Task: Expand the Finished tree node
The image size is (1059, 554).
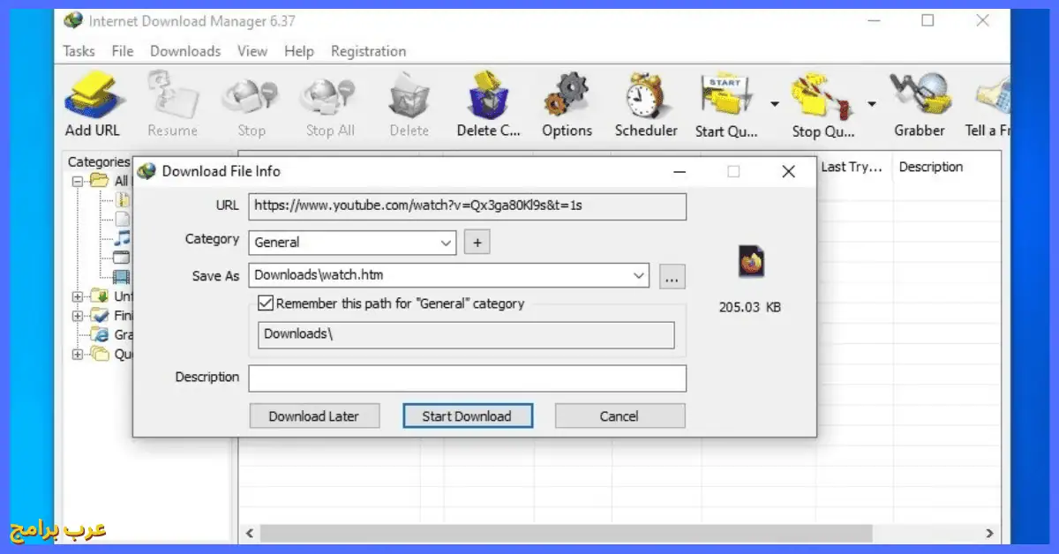Action: pyautogui.click(x=78, y=316)
